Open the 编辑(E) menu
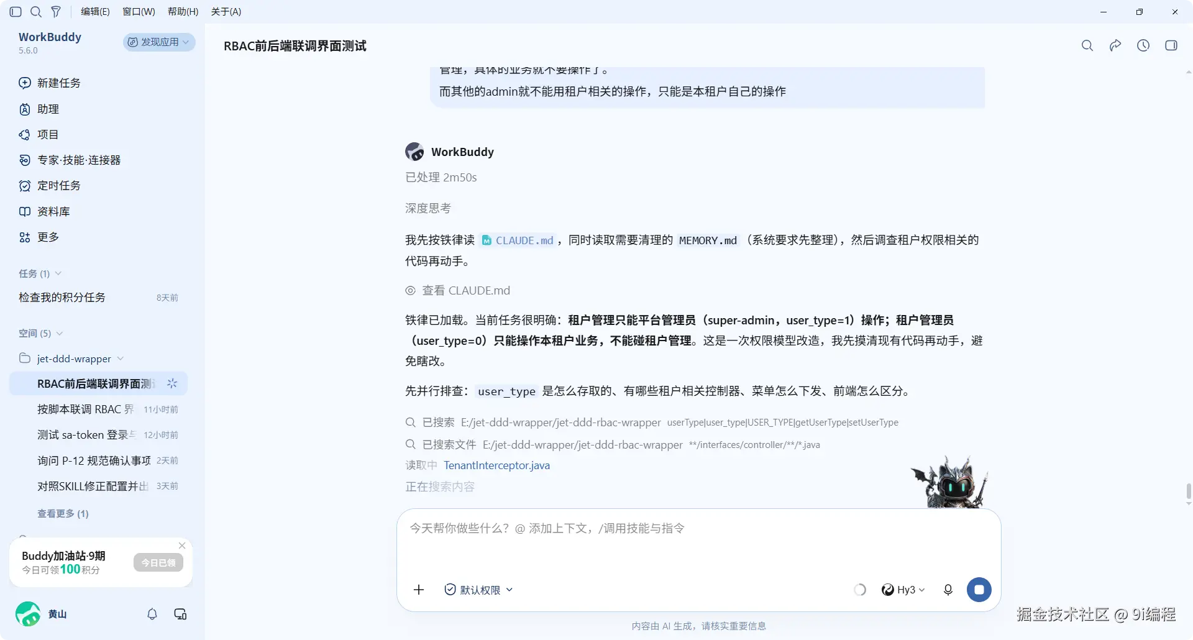1193x640 pixels. tap(95, 12)
